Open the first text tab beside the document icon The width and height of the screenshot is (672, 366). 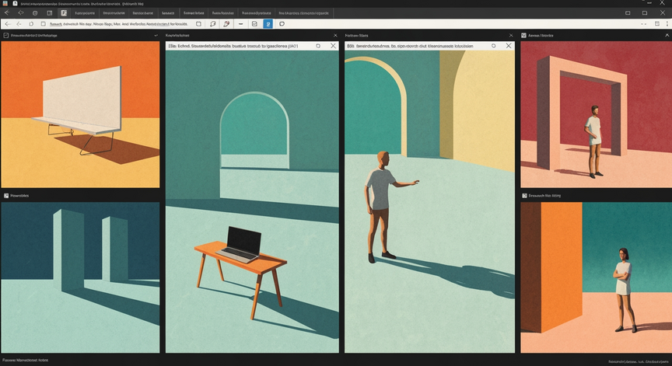85,13
